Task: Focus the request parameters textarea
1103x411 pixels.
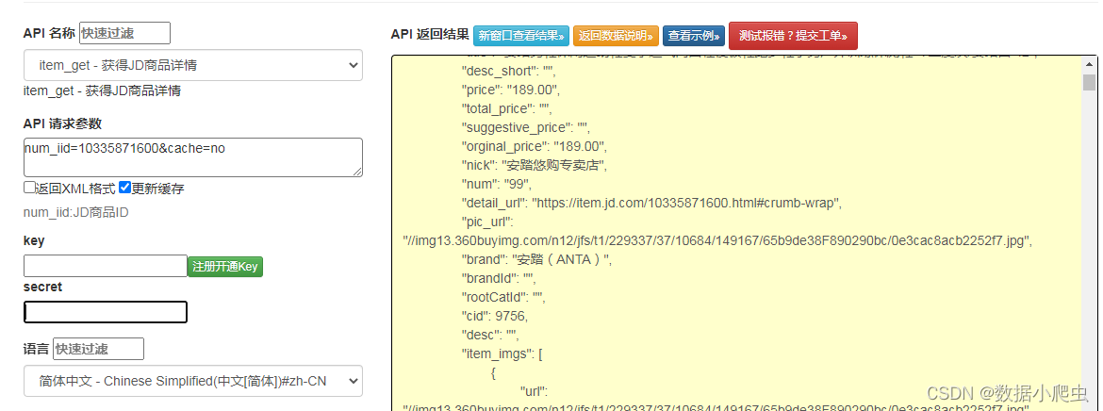Action: pyautogui.click(x=193, y=156)
